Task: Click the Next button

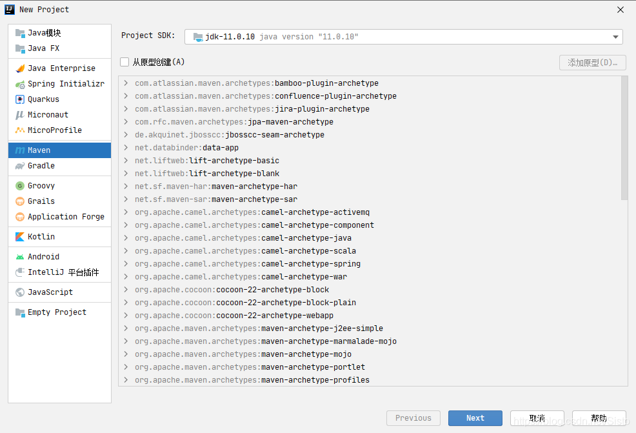Action: coord(475,418)
